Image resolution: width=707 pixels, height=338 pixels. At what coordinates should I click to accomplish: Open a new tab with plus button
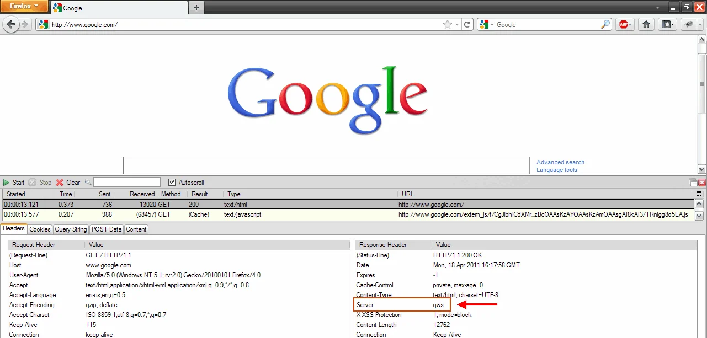coord(196,7)
